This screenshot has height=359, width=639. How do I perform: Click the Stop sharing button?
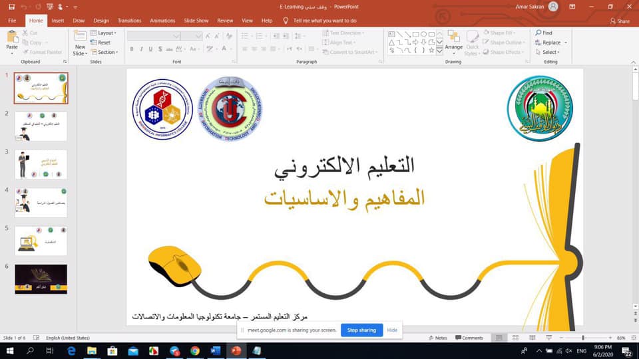(x=361, y=330)
